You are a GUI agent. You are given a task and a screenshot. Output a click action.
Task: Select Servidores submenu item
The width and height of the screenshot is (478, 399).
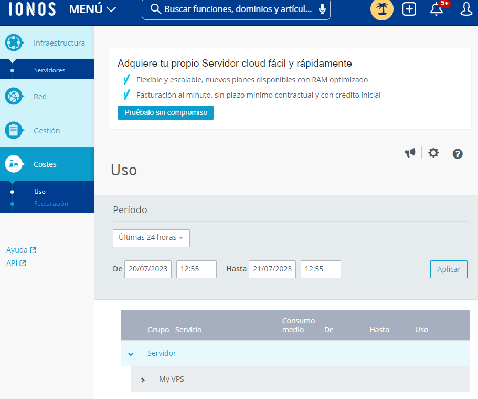tap(49, 70)
